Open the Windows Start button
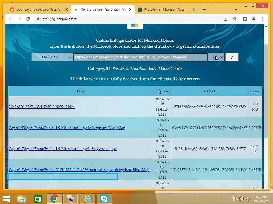 (x=7, y=199)
